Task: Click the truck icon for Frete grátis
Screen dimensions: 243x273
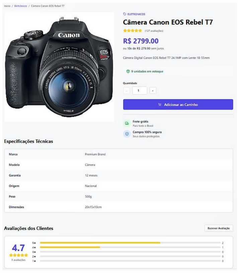Action: (127, 123)
